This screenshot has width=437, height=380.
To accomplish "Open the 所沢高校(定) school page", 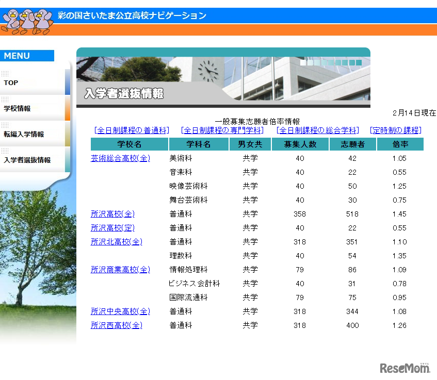I will [112, 228].
